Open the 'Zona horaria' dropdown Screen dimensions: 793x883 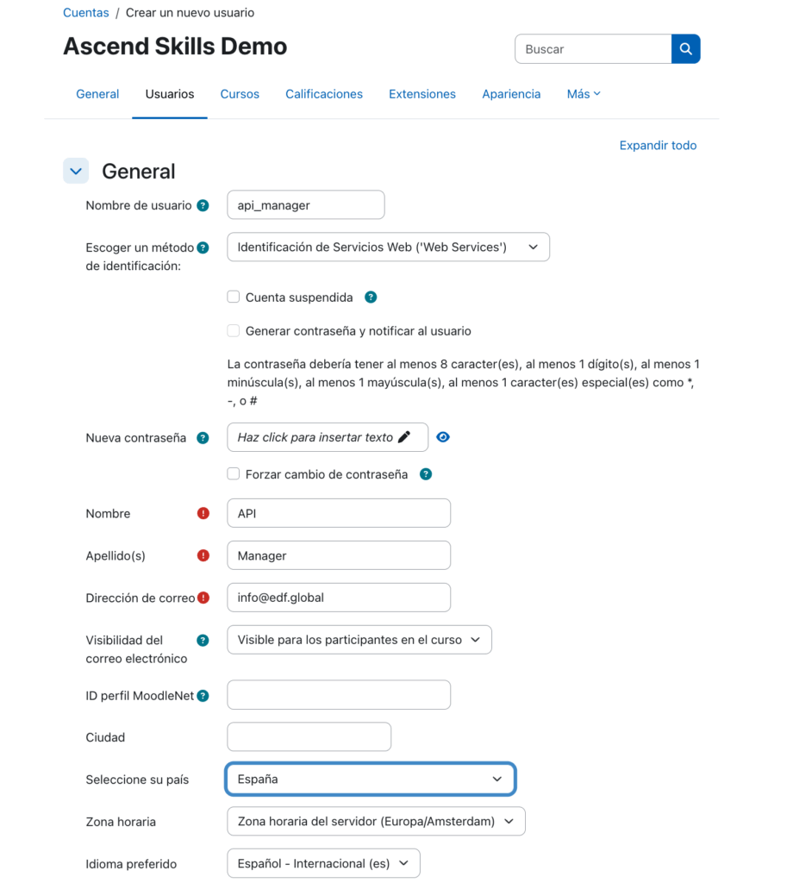pos(376,821)
